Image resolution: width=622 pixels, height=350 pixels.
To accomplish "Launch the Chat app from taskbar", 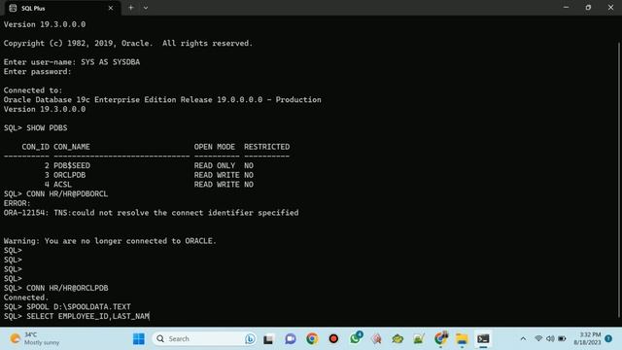I will tap(291, 339).
